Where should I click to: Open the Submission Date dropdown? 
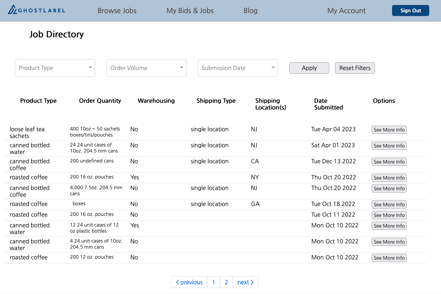(238, 68)
